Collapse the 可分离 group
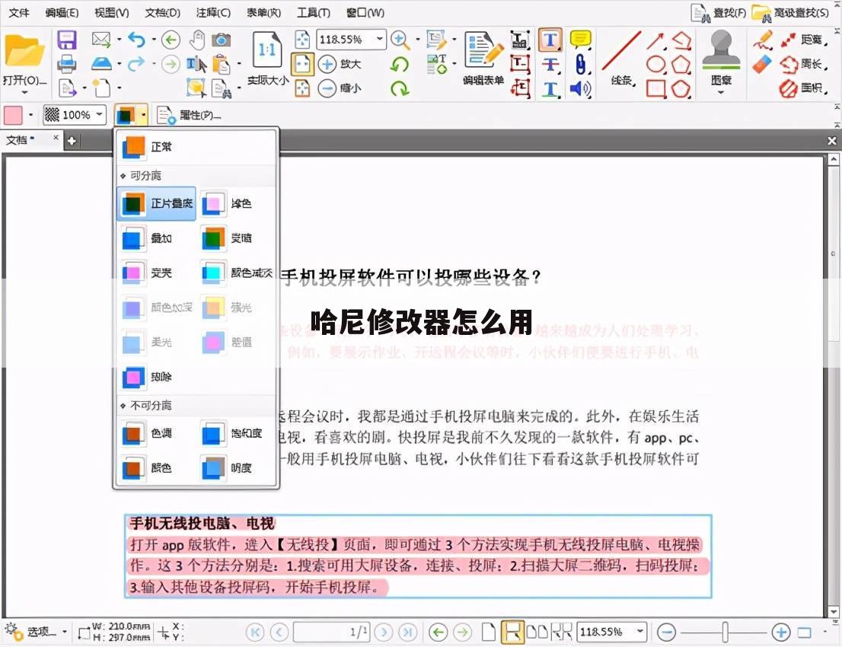The width and height of the screenshot is (842, 647). click(x=123, y=176)
